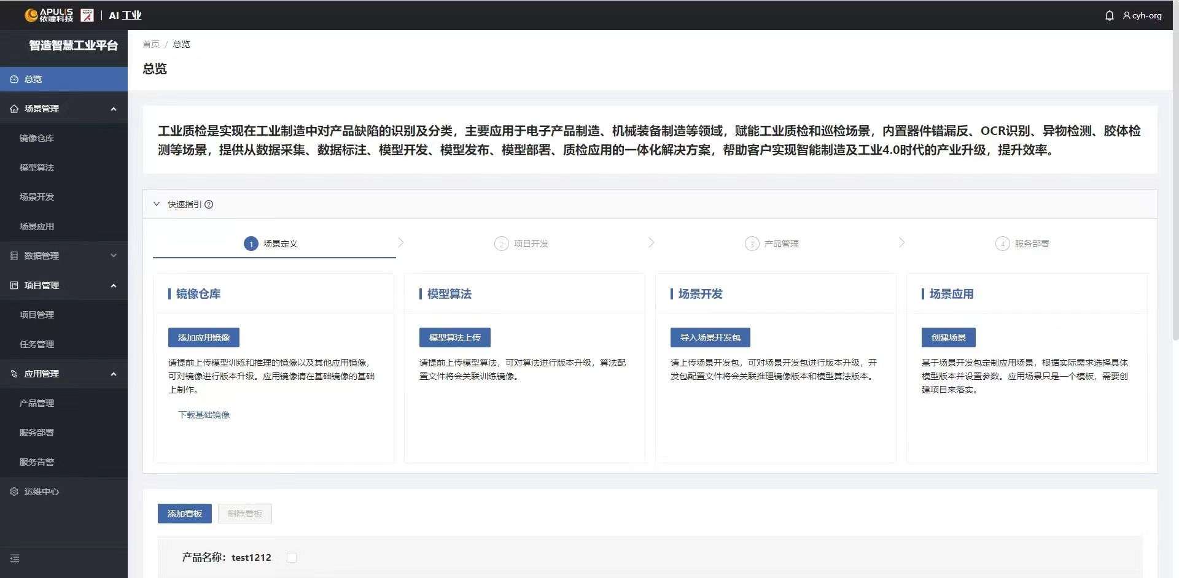Click the help question mark next to 快速指引
This screenshot has width=1179, height=578.
pos(209,204)
